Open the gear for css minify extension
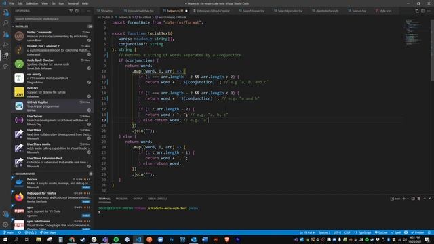 (x=89, y=83)
